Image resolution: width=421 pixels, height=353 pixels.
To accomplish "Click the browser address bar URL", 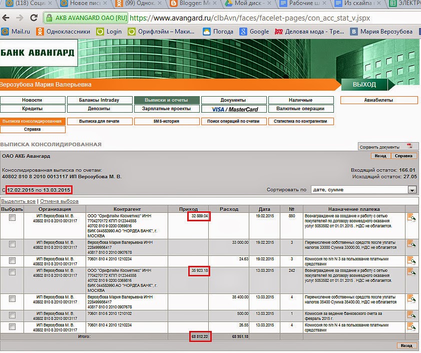I will click(x=250, y=18).
